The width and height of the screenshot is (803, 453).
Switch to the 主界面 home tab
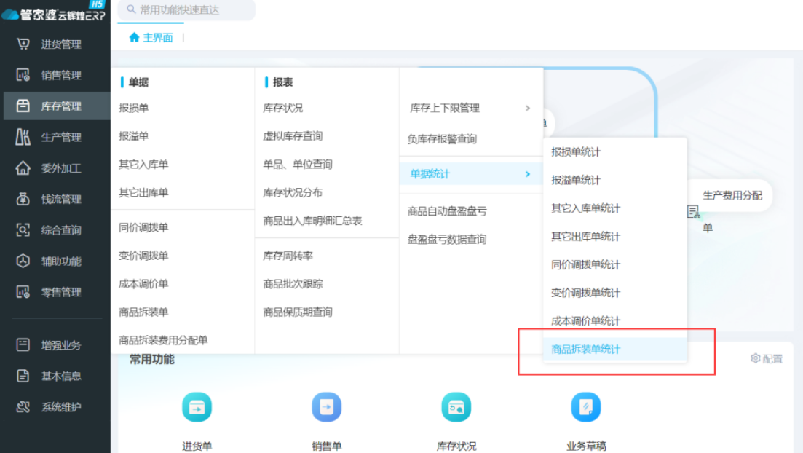tap(151, 37)
